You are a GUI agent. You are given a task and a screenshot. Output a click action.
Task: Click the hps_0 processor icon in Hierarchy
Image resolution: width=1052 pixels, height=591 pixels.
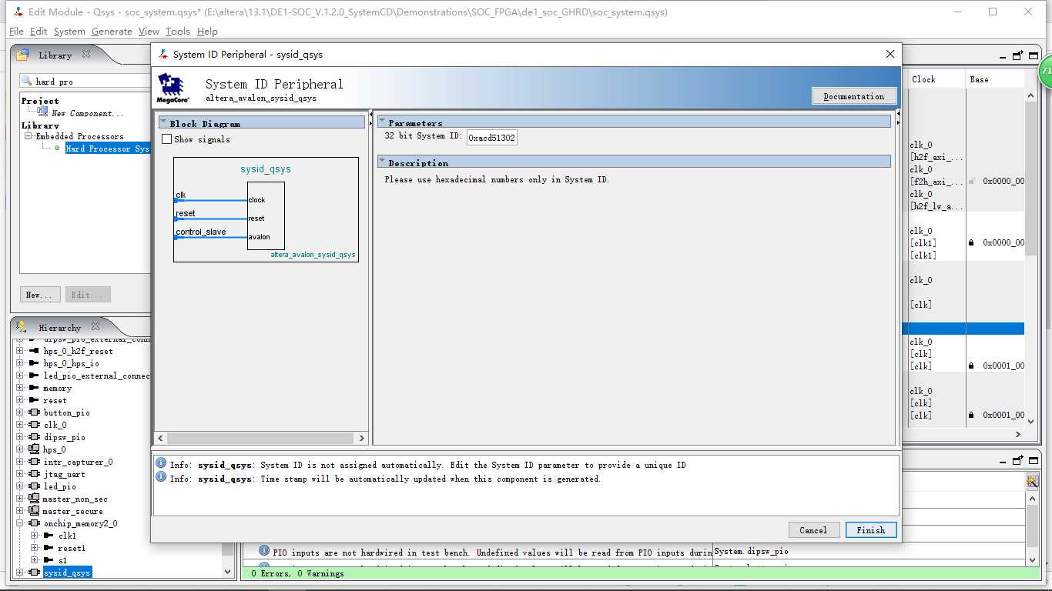pyautogui.click(x=34, y=449)
